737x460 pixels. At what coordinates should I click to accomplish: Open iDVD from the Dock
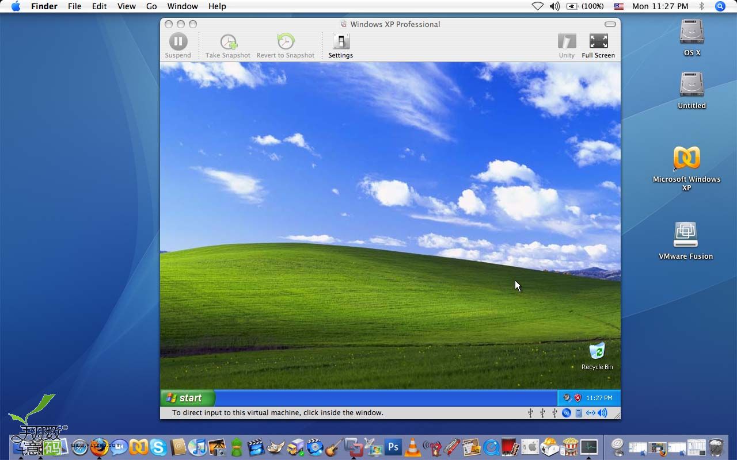[x=315, y=447]
